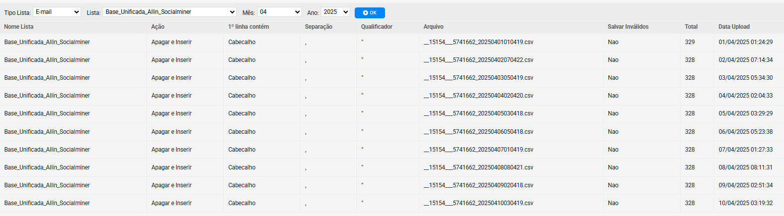Click row uploaded 03/04/2025 05:34:30
The width and height of the screenshot is (784, 216).
[x=392, y=78]
